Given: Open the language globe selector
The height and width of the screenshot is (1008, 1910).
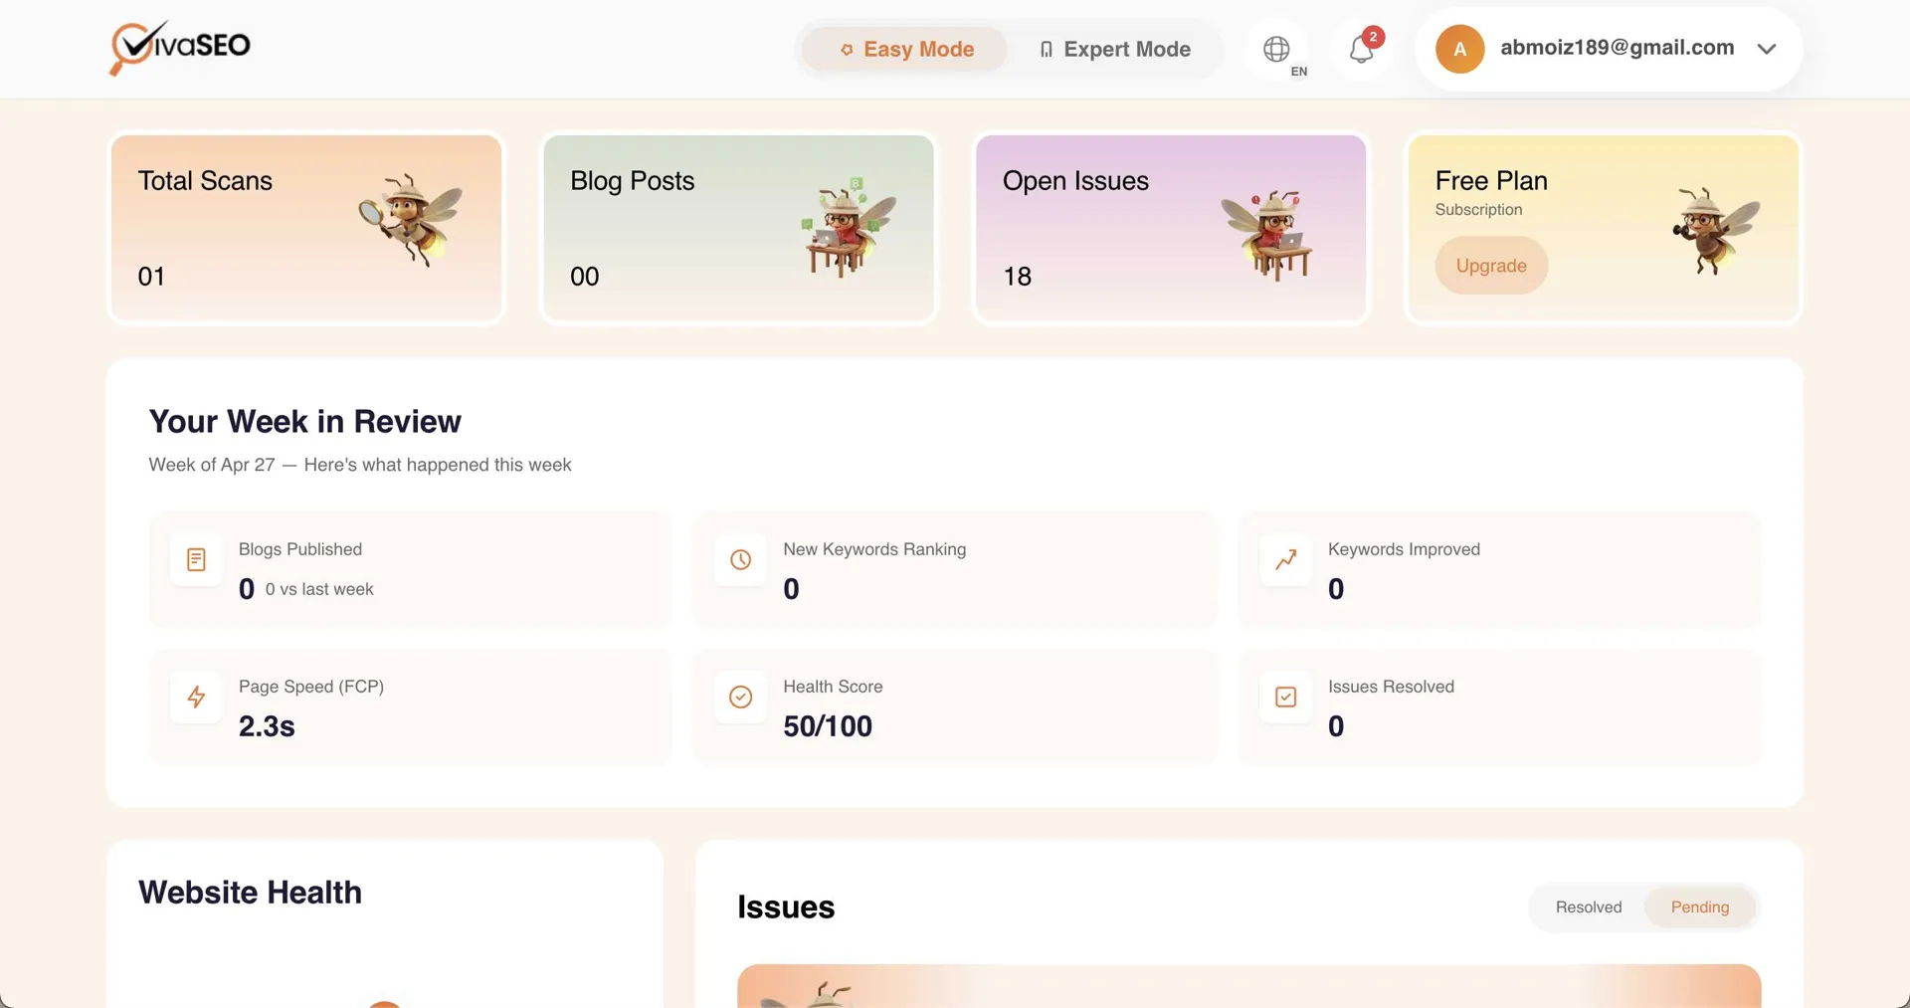Looking at the screenshot, I should 1276,49.
